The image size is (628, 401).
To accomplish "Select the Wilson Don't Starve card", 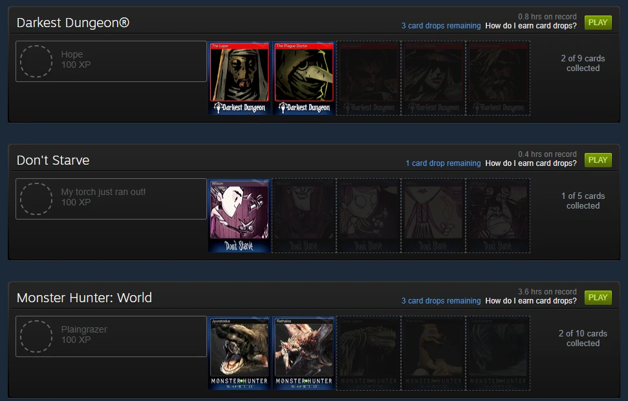I will [x=239, y=216].
